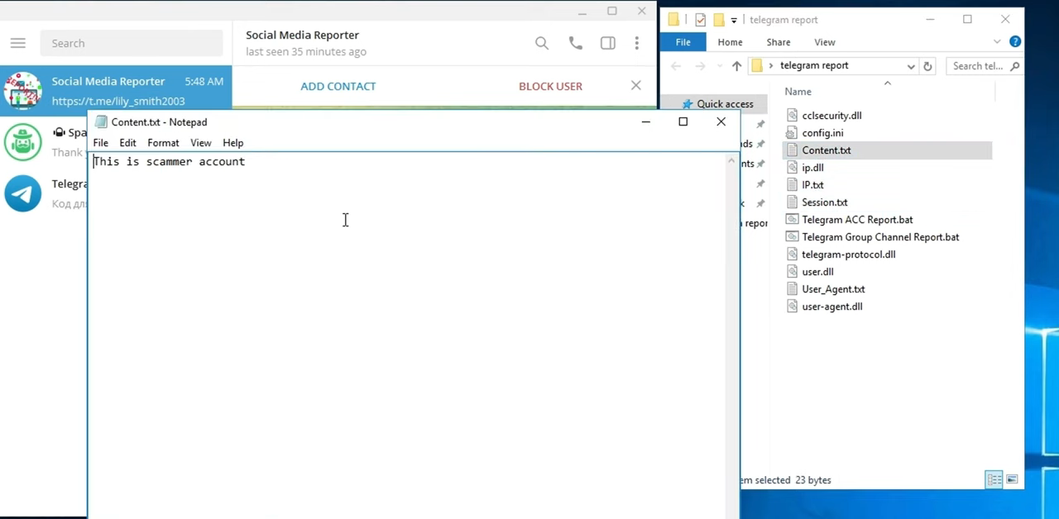Open Explorer quick toolbar properties checkmark icon

click(x=701, y=19)
